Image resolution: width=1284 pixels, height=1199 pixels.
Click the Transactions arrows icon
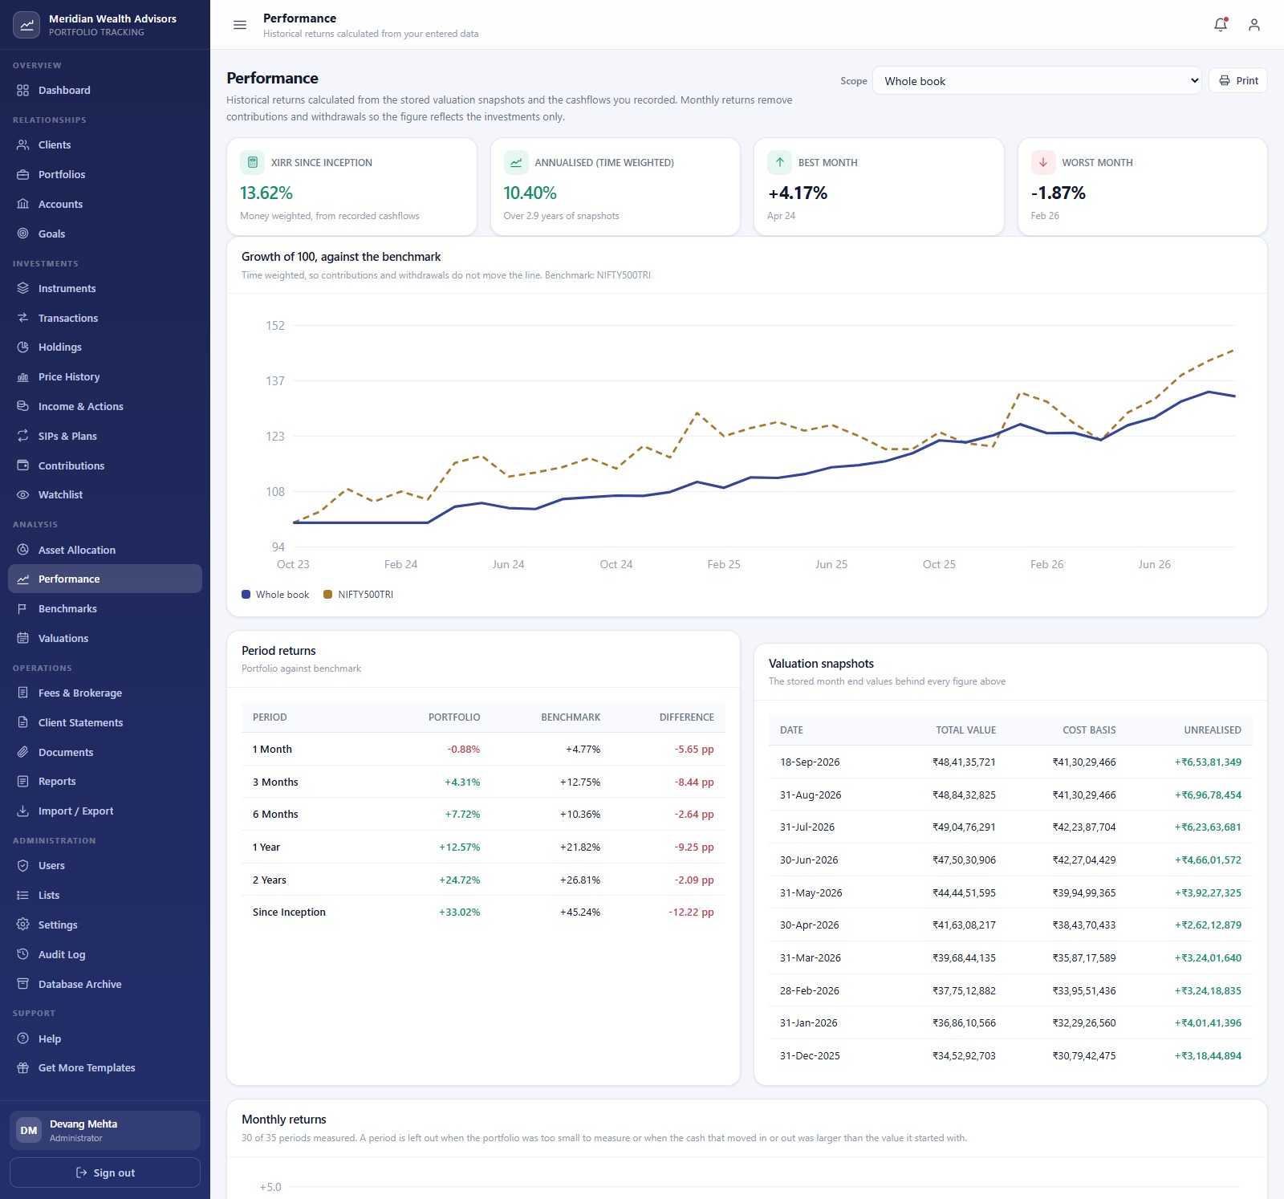(x=22, y=318)
